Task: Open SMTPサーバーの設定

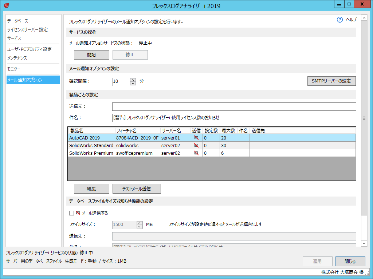Action: (x=331, y=81)
